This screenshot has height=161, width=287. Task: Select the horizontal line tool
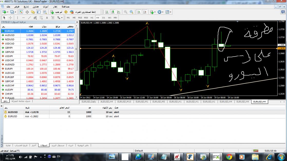point(23,18)
